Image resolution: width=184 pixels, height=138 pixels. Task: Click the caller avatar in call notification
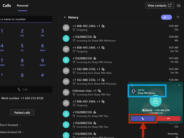tap(155, 101)
